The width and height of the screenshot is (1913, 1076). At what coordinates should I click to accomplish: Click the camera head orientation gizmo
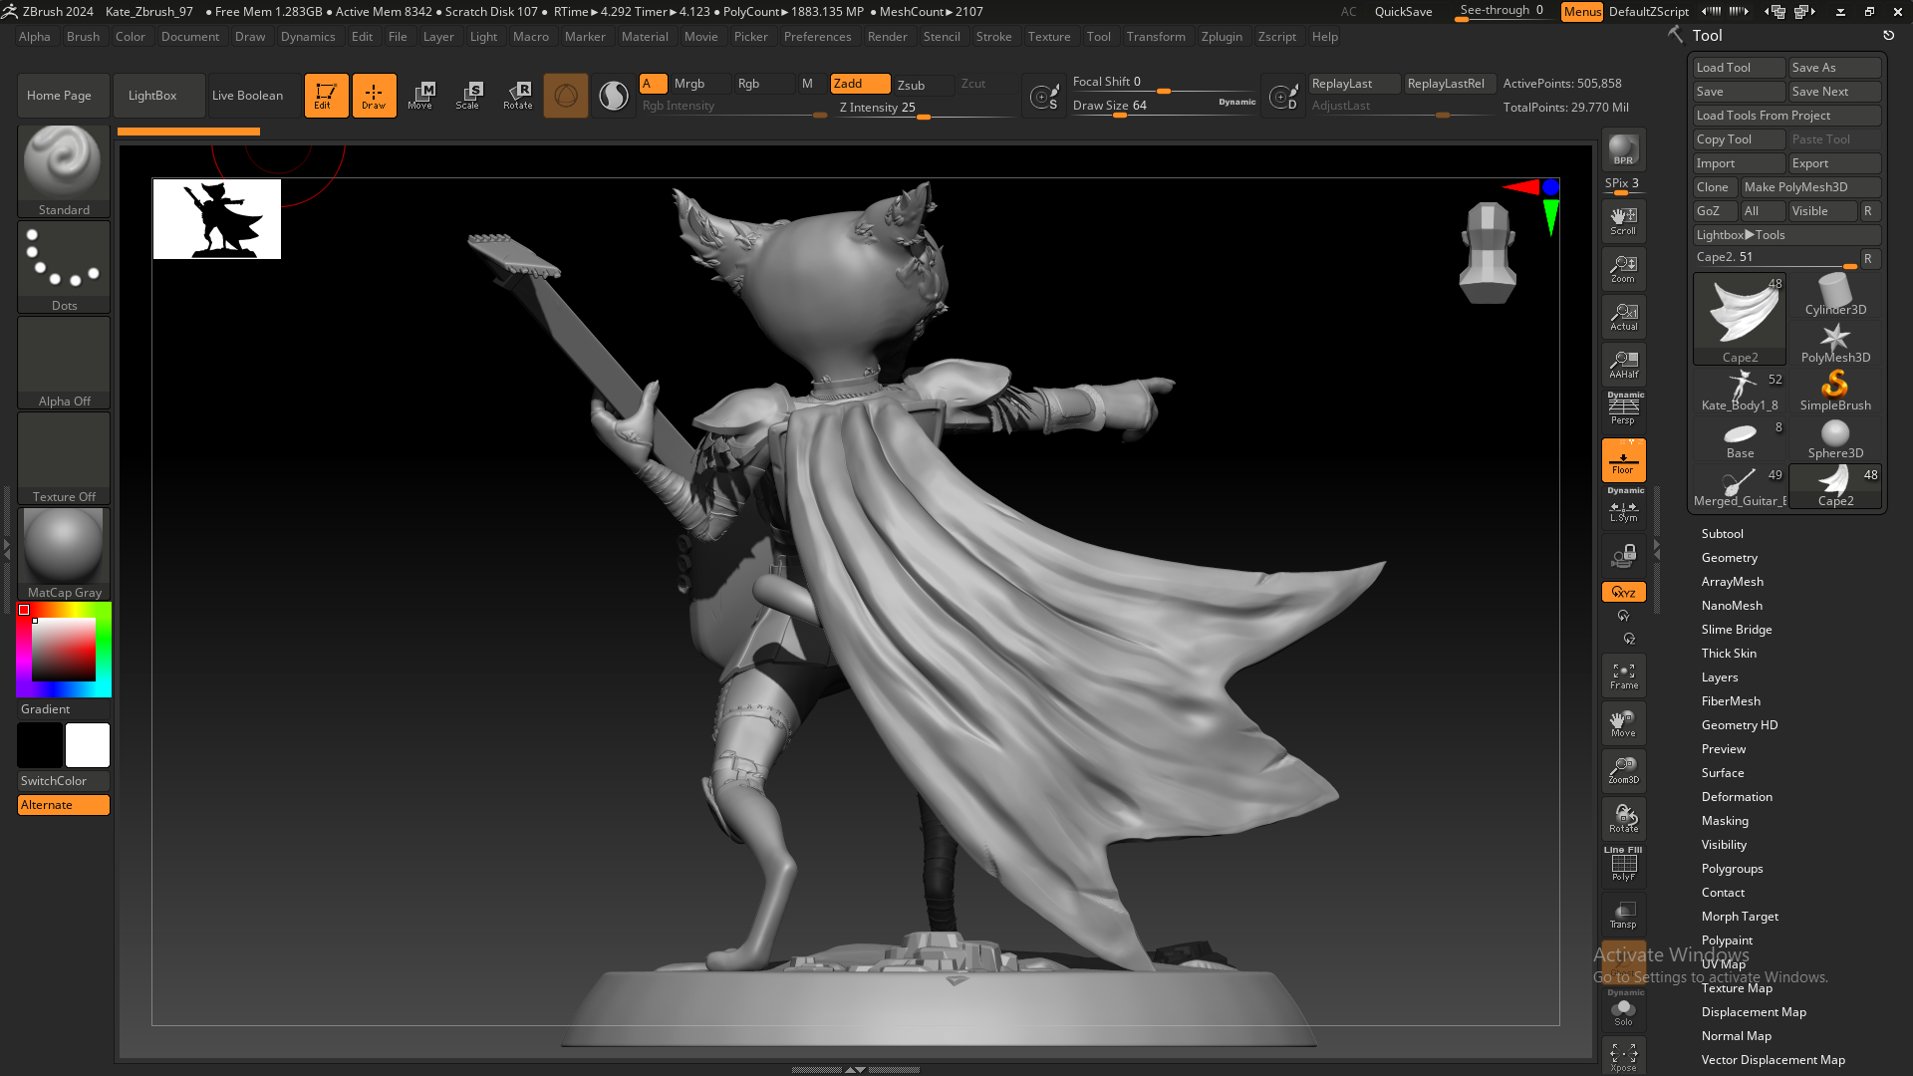pyautogui.click(x=1487, y=252)
